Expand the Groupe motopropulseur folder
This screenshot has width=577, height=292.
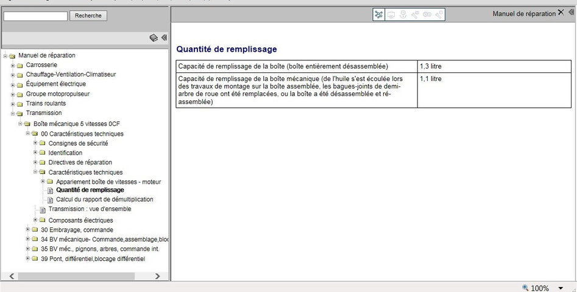tap(13, 94)
